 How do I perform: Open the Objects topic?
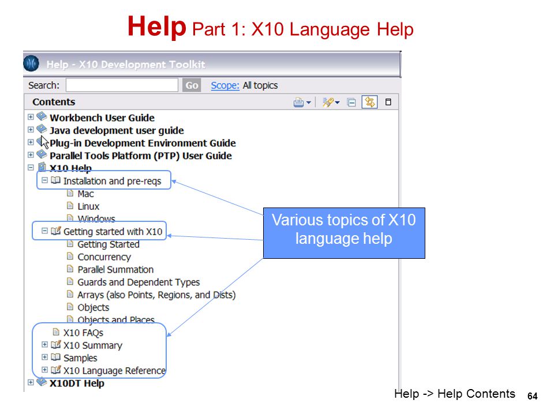pos(93,308)
